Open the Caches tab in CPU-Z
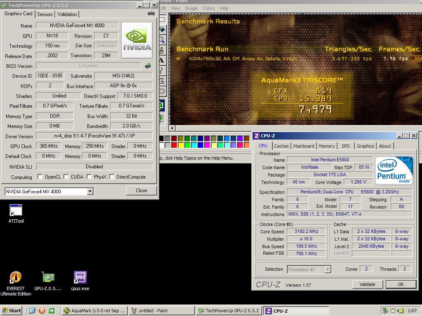This screenshot has width=422, height=316. point(281,146)
